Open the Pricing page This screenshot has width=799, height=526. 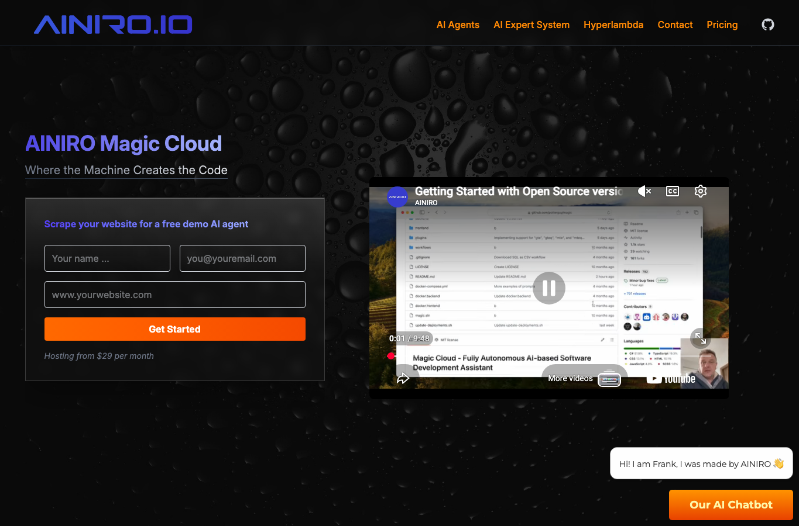pyautogui.click(x=722, y=25)
